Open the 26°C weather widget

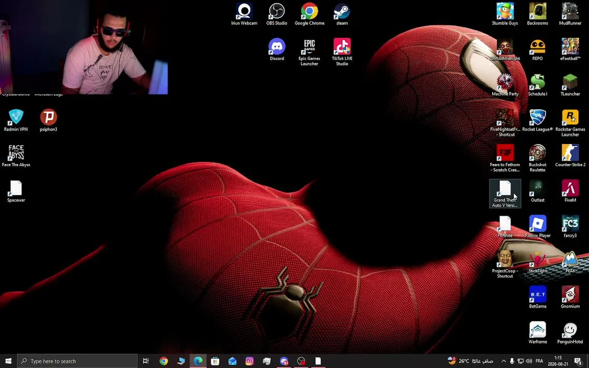(470, 361)
